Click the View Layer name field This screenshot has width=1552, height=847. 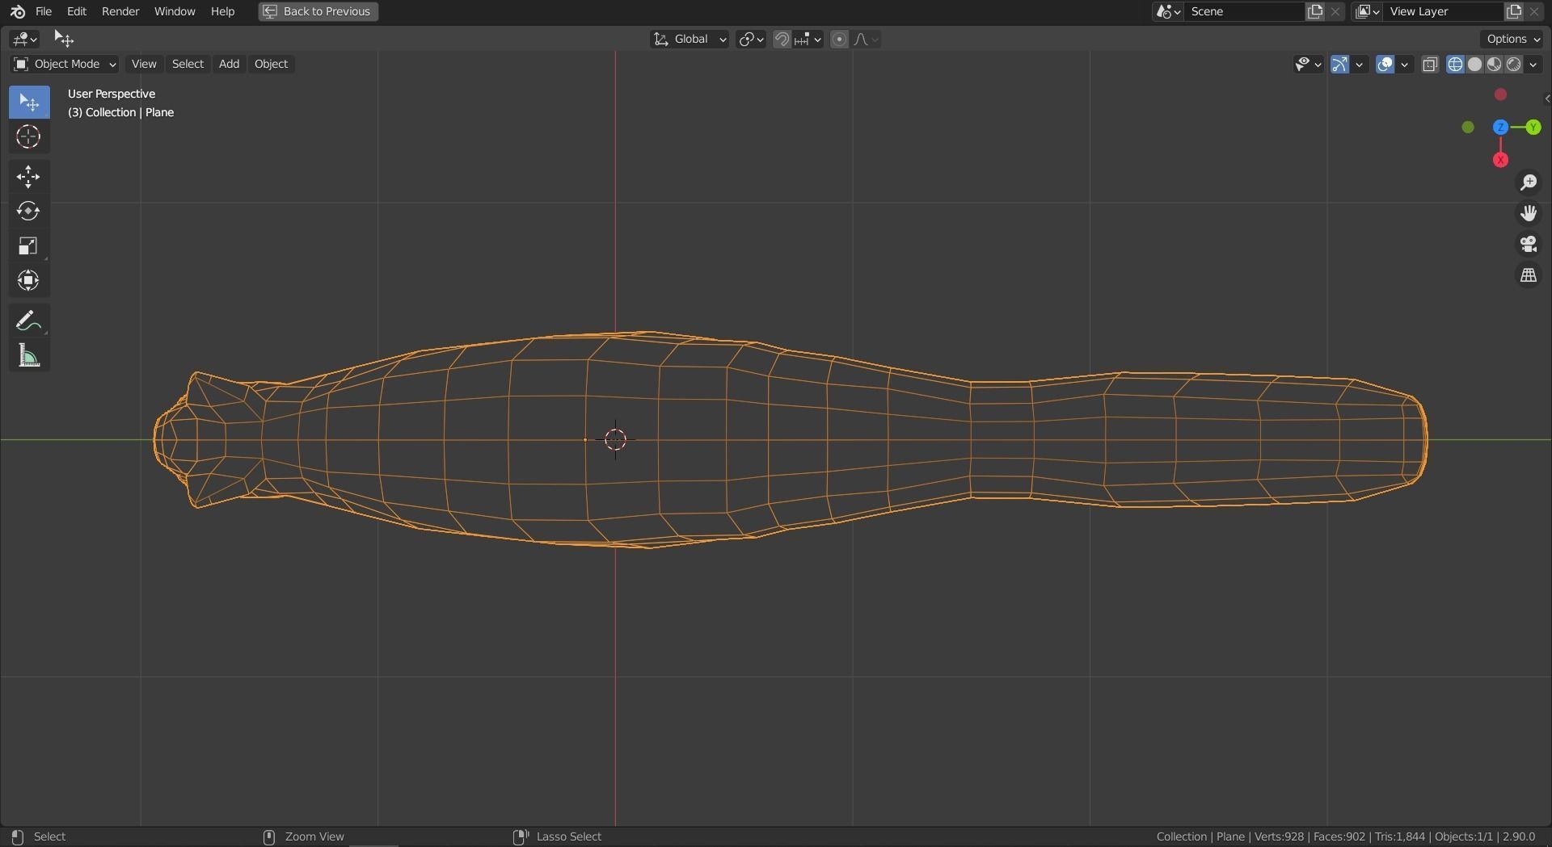click(x=1444, y=11)
